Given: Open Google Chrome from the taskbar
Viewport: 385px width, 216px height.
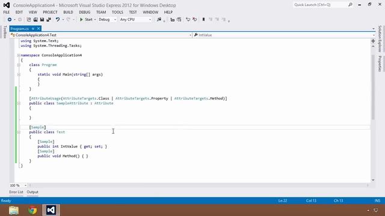Looking at the screenshot, I should click(x=32, y=210).
